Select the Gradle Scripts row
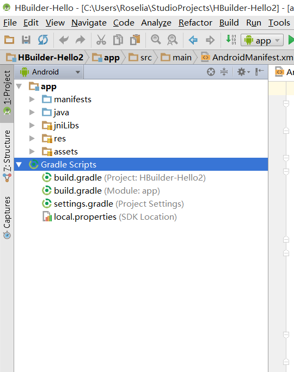This screenshot has height=372, width=294. [141, 164]
